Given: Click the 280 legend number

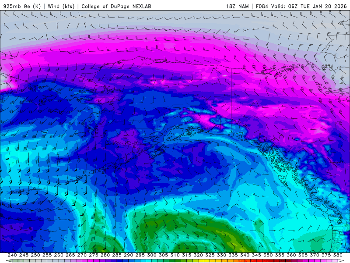Looking at the screenshot, I should click(105, 255).
